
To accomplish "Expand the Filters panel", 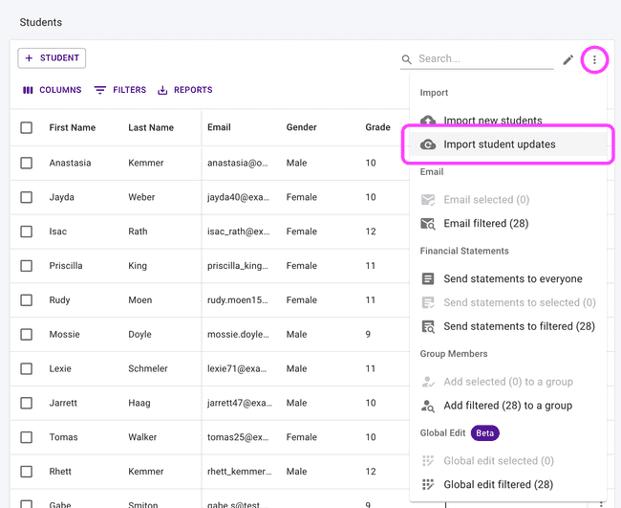I will (x=119, y=90).
